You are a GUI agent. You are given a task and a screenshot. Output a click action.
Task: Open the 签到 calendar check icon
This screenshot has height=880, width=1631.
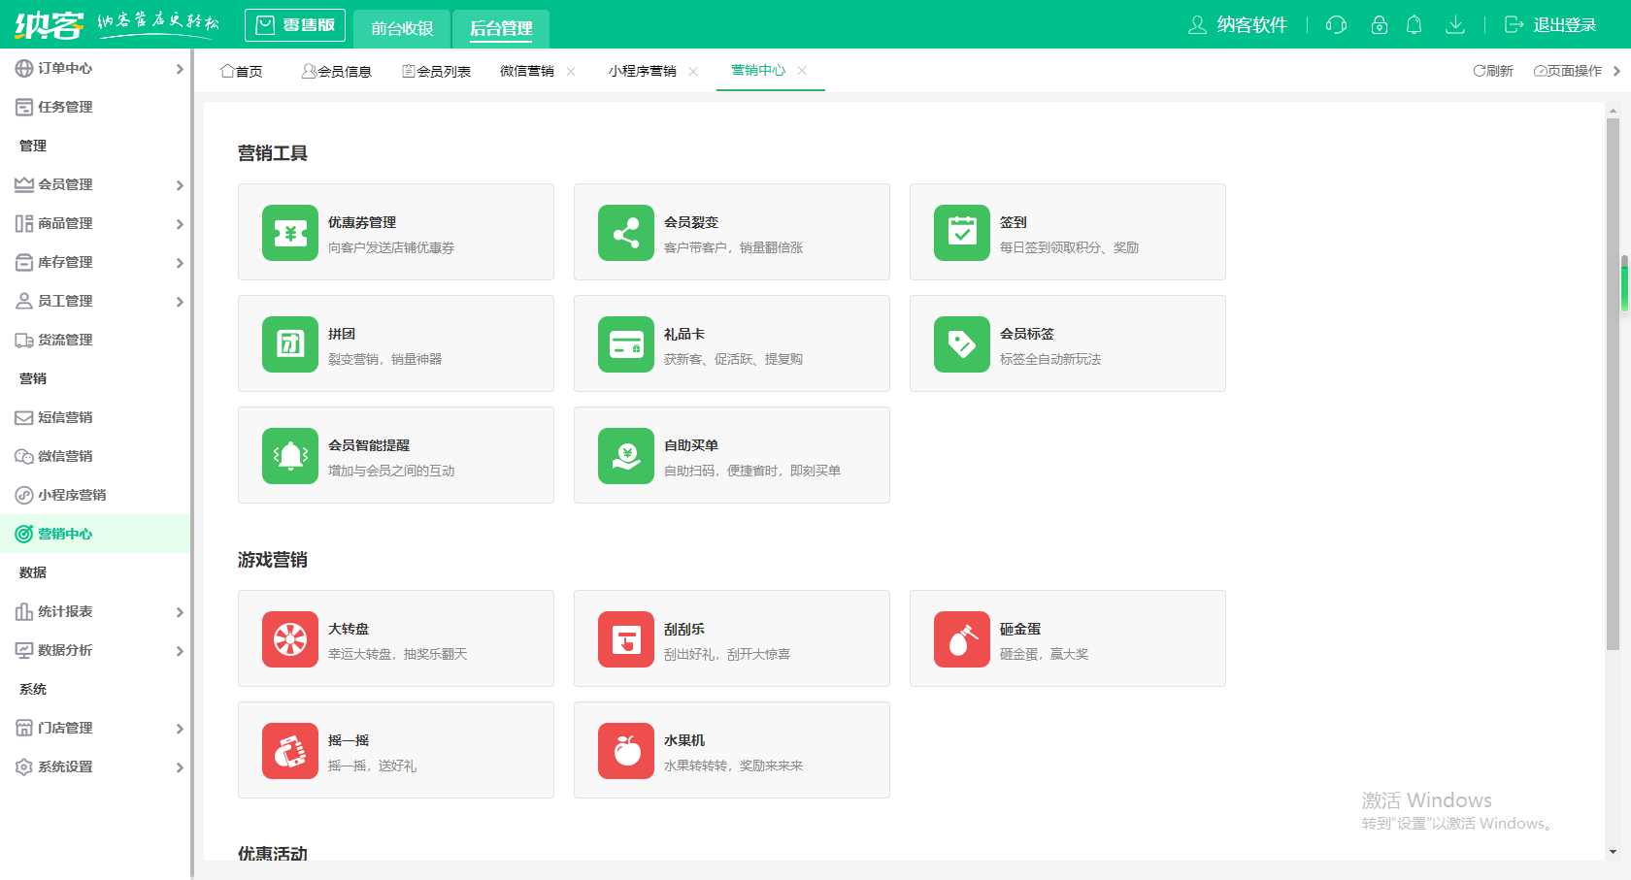click(x=962, y=233)
